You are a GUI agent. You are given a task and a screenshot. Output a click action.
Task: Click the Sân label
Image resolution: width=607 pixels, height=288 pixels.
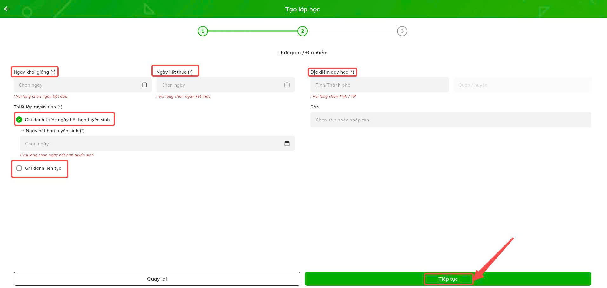pyautogui.click(x=315, y=107)
